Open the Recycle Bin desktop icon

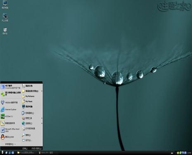point(5,31)
